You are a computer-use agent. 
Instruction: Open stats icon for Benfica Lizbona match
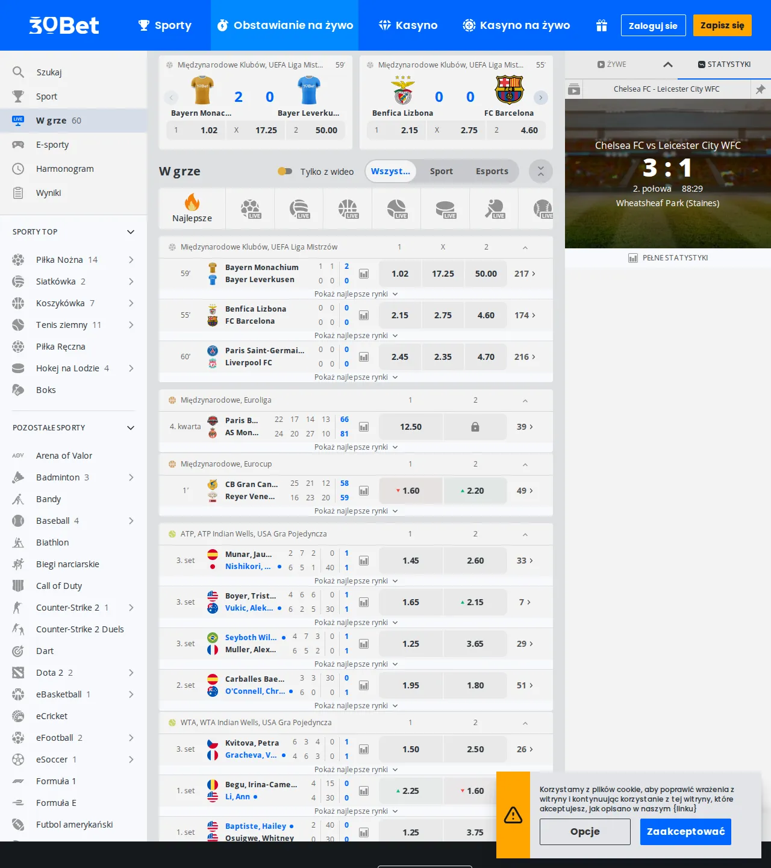(364, 315)
